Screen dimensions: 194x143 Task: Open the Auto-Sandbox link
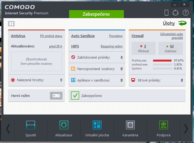(83, 36)
